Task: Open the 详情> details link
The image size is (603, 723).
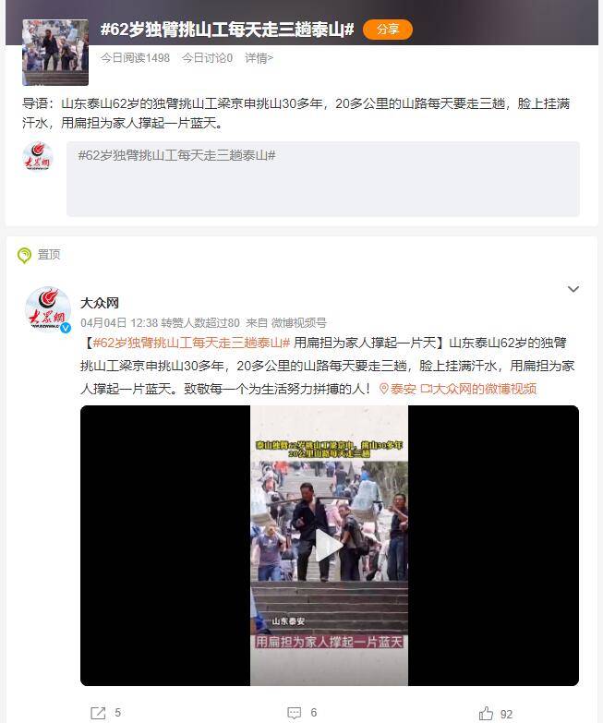Action: coord(259,58)
